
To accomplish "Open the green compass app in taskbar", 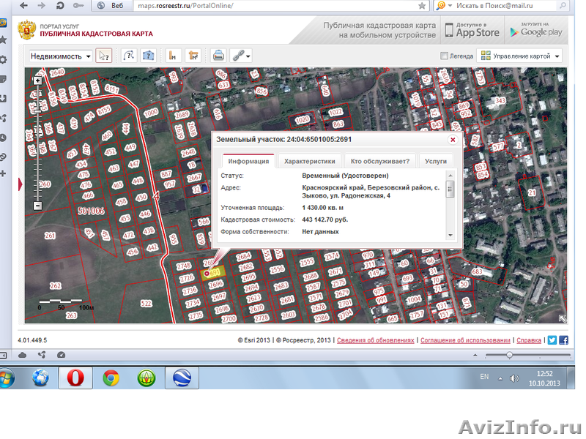I will pyautogui.click(x=146, y=378).
